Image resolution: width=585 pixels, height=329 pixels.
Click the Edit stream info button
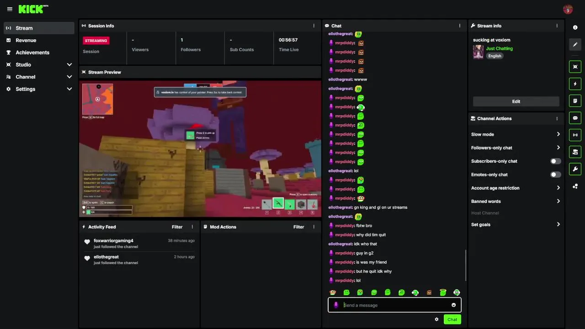click(516, 101)
